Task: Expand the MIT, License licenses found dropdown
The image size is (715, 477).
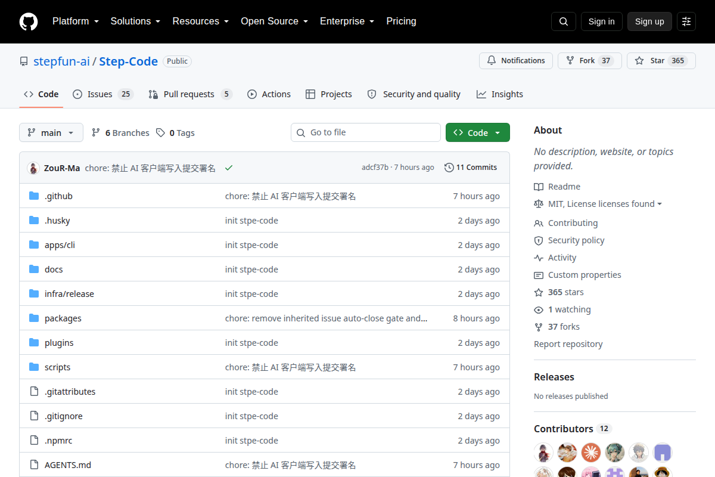Action: point(605,204)
